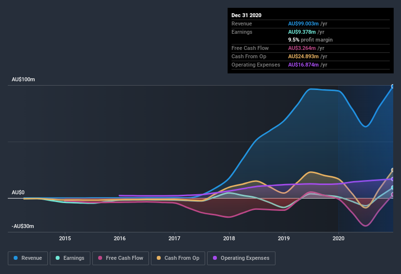Image resolution: width=401 pixels, height=274 pixels.
Task: Click the AU$16.874m operating expenses value
Action: coord(303,65)
